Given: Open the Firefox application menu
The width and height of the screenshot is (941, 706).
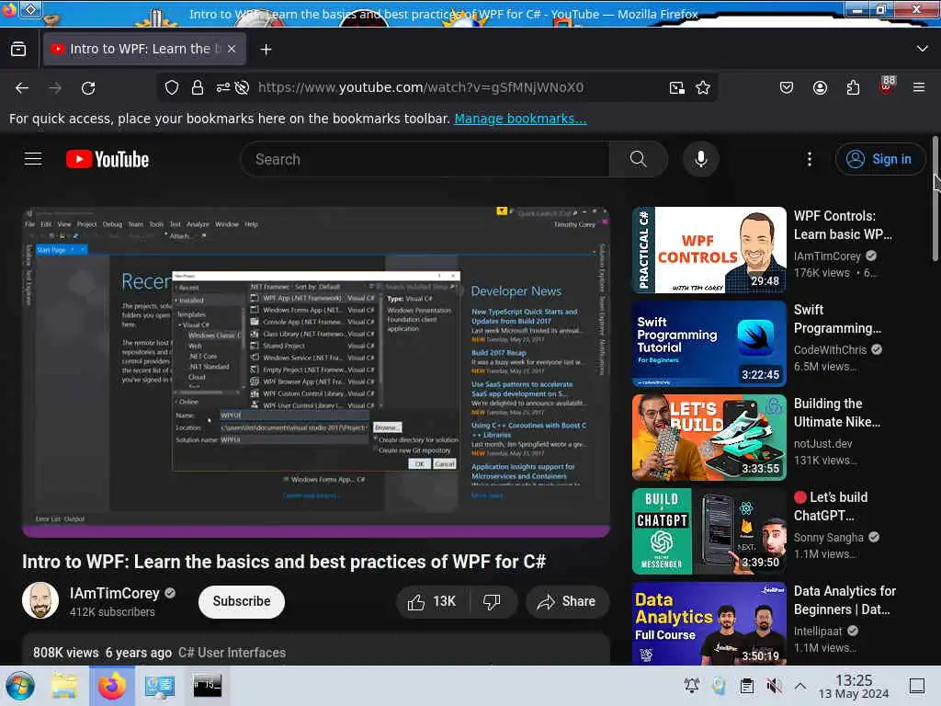Looking at the screenshot, I should tap(919, 87).
